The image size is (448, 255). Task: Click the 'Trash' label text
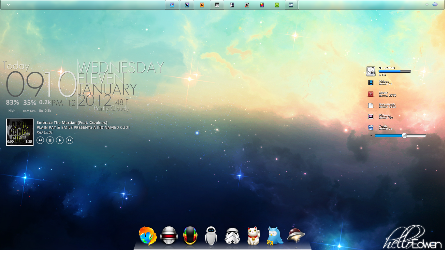(x=383, y=126)
